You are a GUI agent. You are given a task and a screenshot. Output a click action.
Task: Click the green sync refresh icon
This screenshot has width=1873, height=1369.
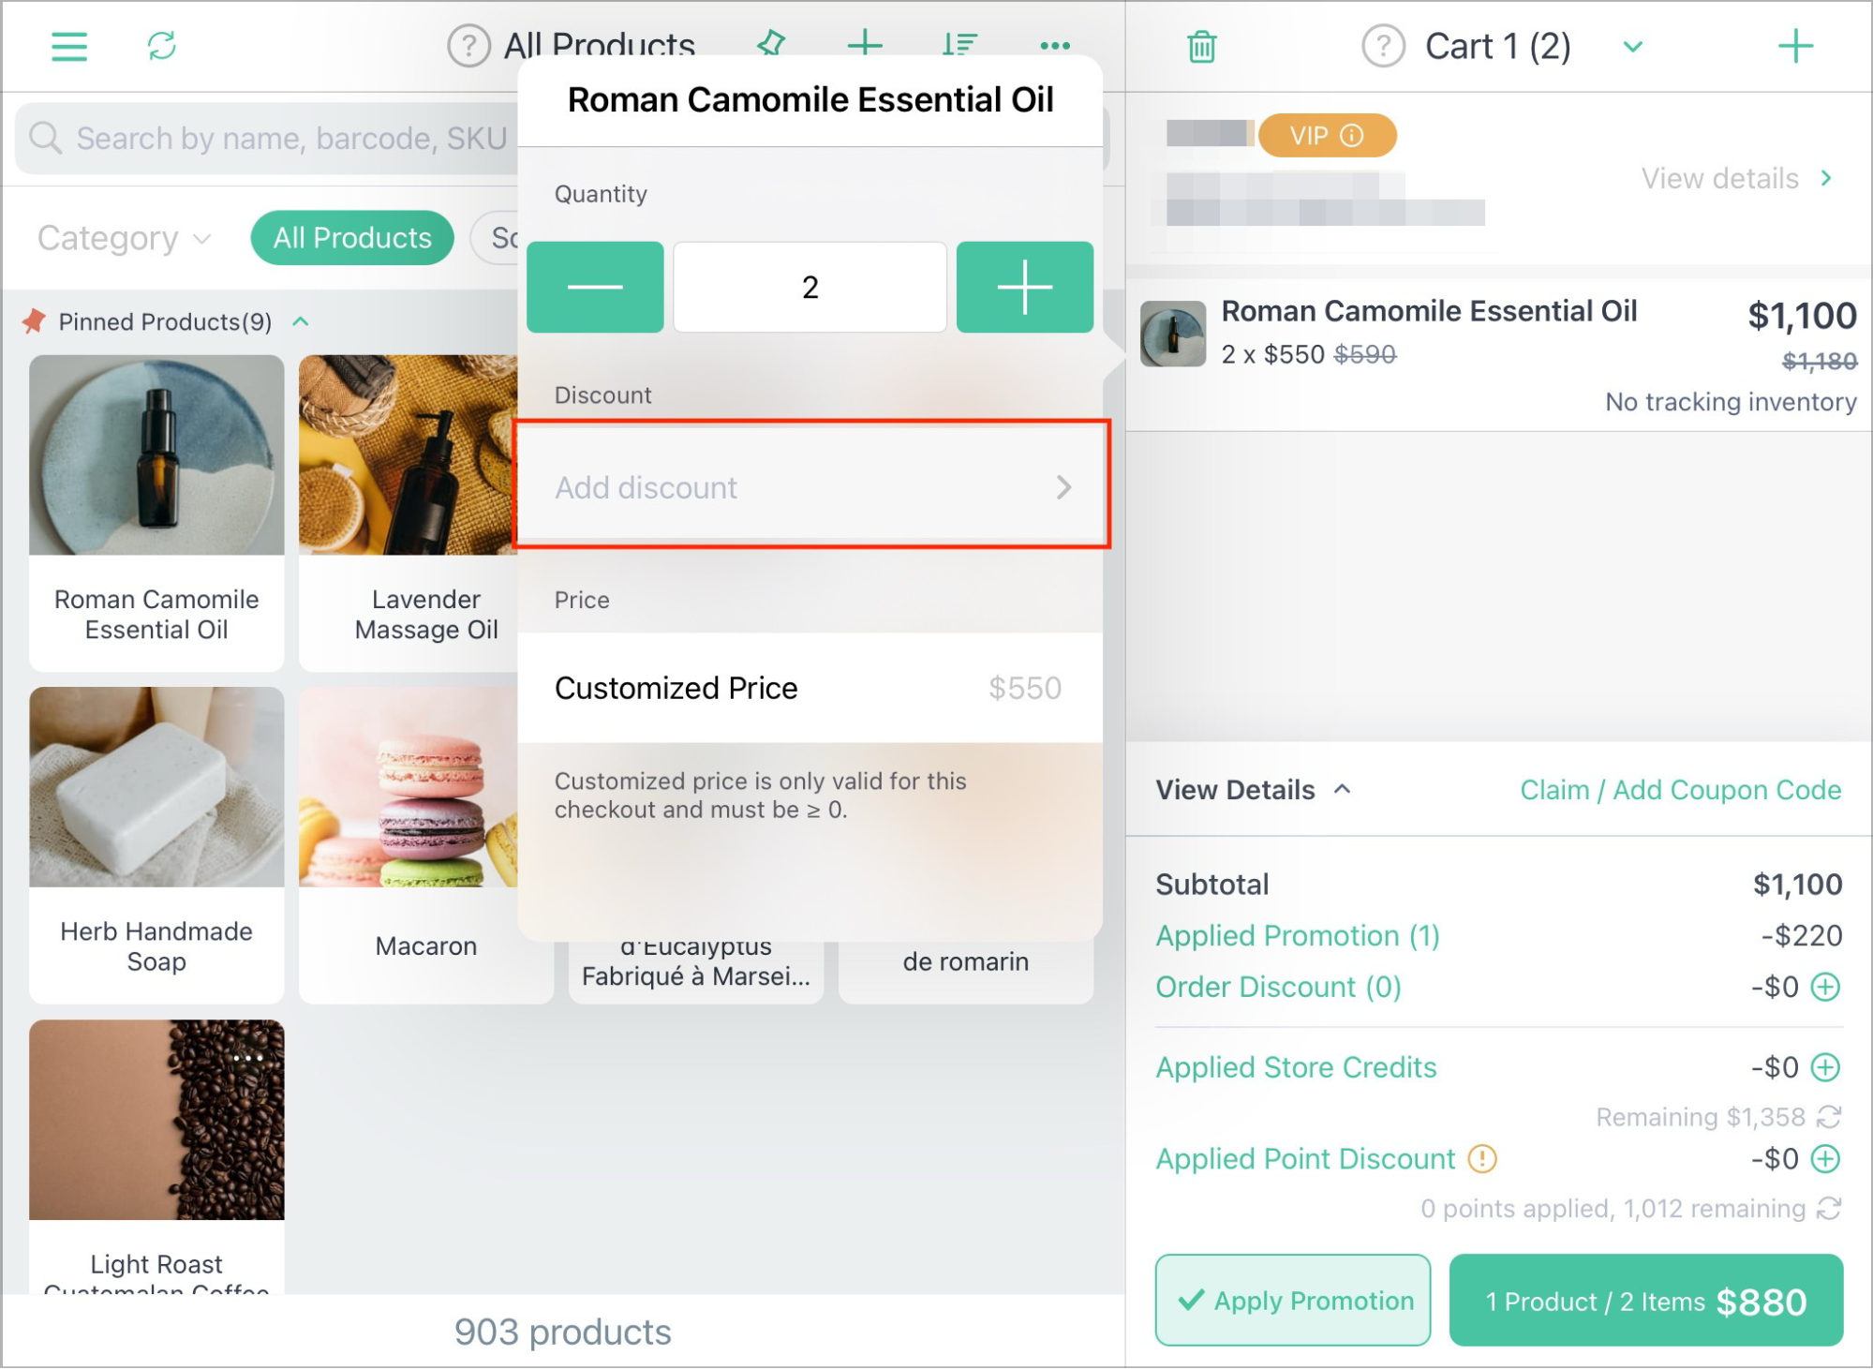pyautogui.click(x=162, y=46)
